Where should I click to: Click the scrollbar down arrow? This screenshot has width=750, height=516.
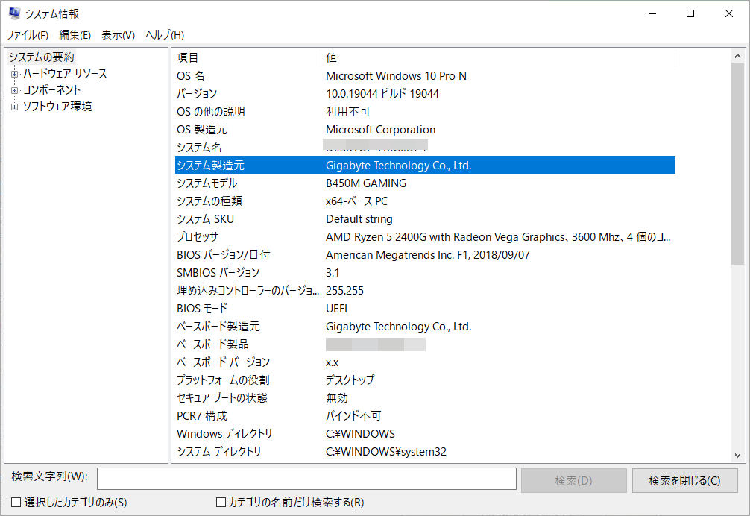pyautogui.click(x=737, y=456)
